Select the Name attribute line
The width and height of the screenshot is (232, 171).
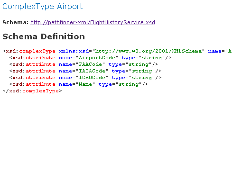pyautogui.click(x=79, y=84)
